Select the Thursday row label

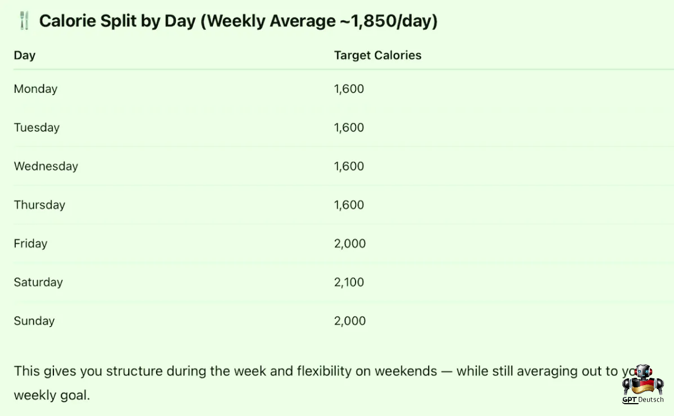[39, 205]
